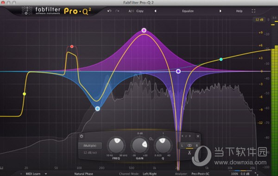Enter full screen mode icon
Image resolution: width=278 pixels, height=176 pixels.
(253, 11)
